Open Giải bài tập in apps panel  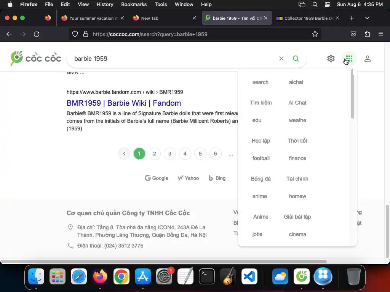297,217
